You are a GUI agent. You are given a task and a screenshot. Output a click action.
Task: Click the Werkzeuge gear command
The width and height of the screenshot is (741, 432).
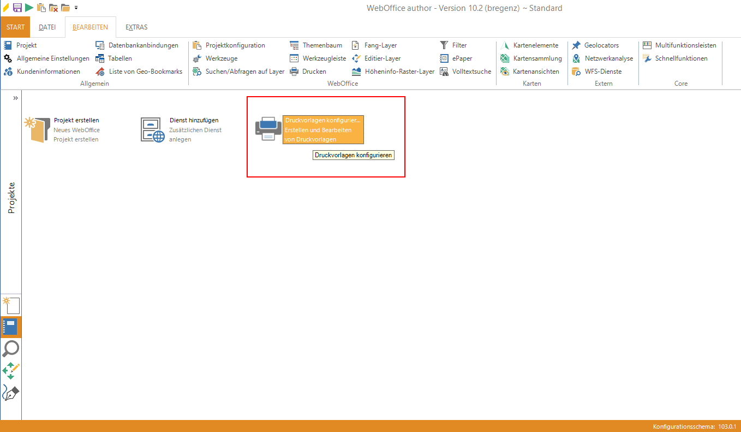(x=215, y=58)
